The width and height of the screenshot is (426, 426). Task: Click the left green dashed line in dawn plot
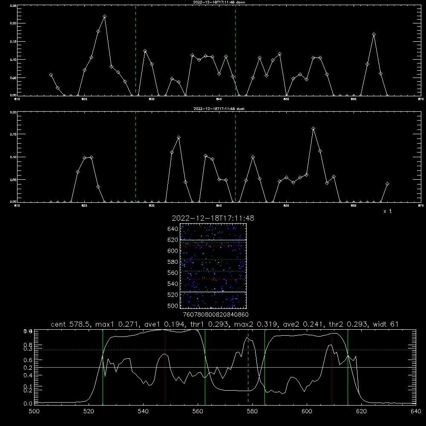(x=135, y=50)
